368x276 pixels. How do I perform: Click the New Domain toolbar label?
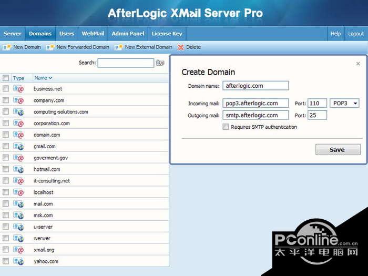[x=27, y=47]
